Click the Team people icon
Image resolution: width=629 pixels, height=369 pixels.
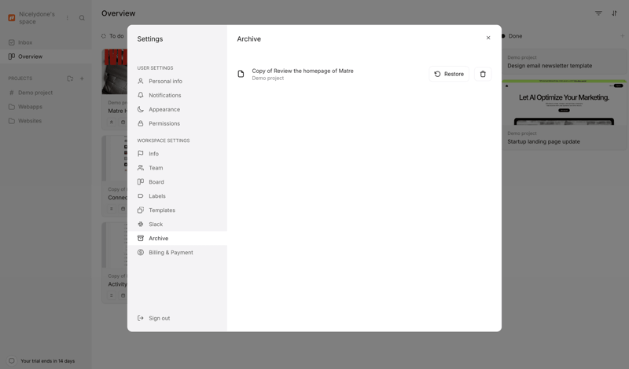click(x=141, y=167)
